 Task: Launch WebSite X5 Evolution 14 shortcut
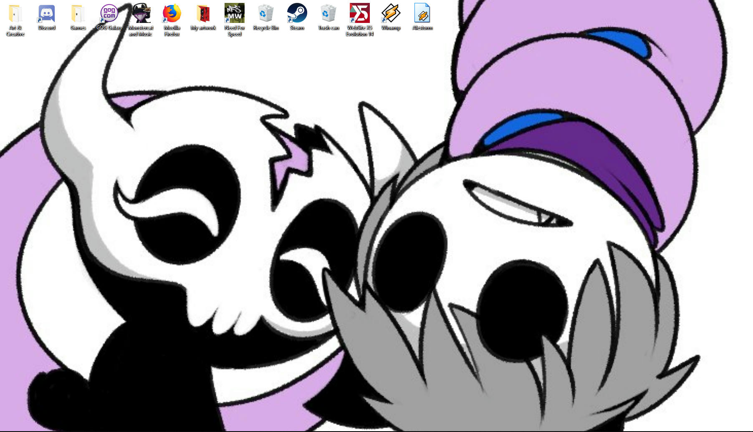pos(360,14)
